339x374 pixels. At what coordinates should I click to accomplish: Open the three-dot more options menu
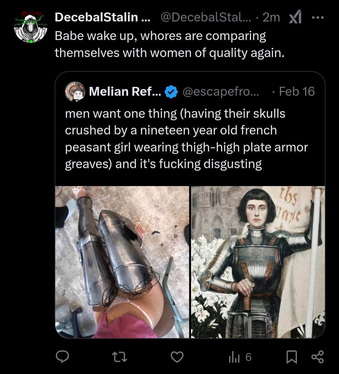coord(317,18)
